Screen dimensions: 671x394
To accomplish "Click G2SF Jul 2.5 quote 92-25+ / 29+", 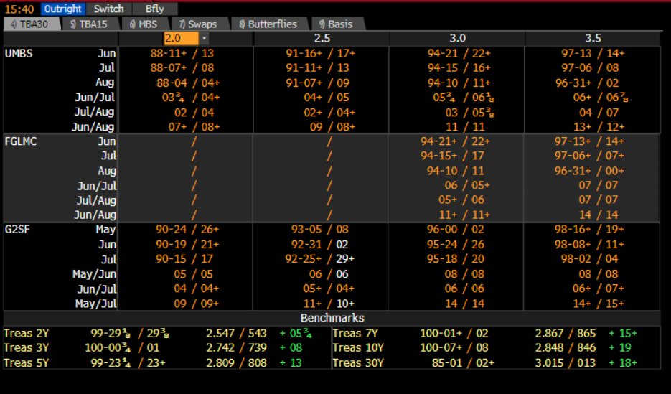I will (320, 259).
